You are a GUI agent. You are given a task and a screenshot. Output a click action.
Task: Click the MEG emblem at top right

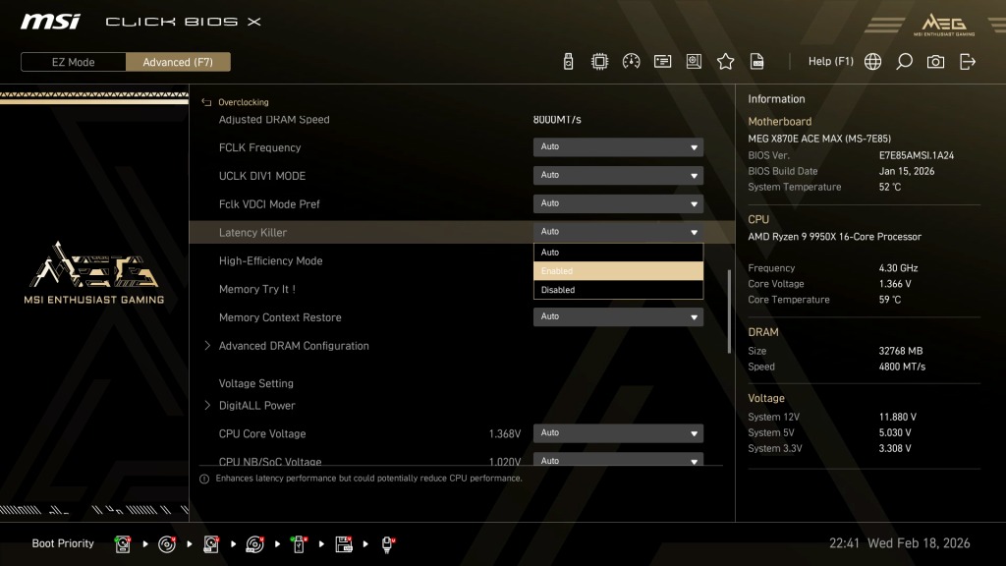point(944,25)
